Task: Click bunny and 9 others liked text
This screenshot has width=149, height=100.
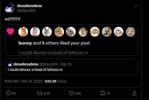Action: click(x=54, y=43)
